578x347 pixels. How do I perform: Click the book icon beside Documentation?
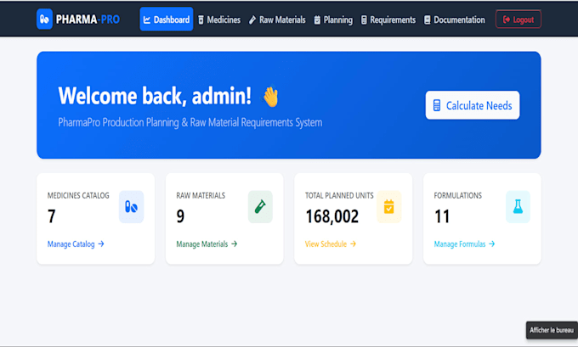coord(428,20)
